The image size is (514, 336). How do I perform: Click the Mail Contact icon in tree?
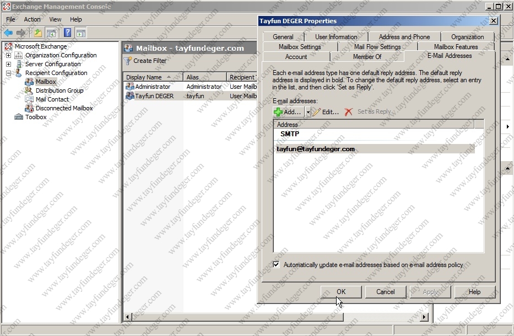(29, 99)
